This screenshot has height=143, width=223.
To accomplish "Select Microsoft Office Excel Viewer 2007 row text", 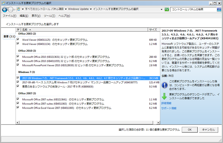I will 67,108.
